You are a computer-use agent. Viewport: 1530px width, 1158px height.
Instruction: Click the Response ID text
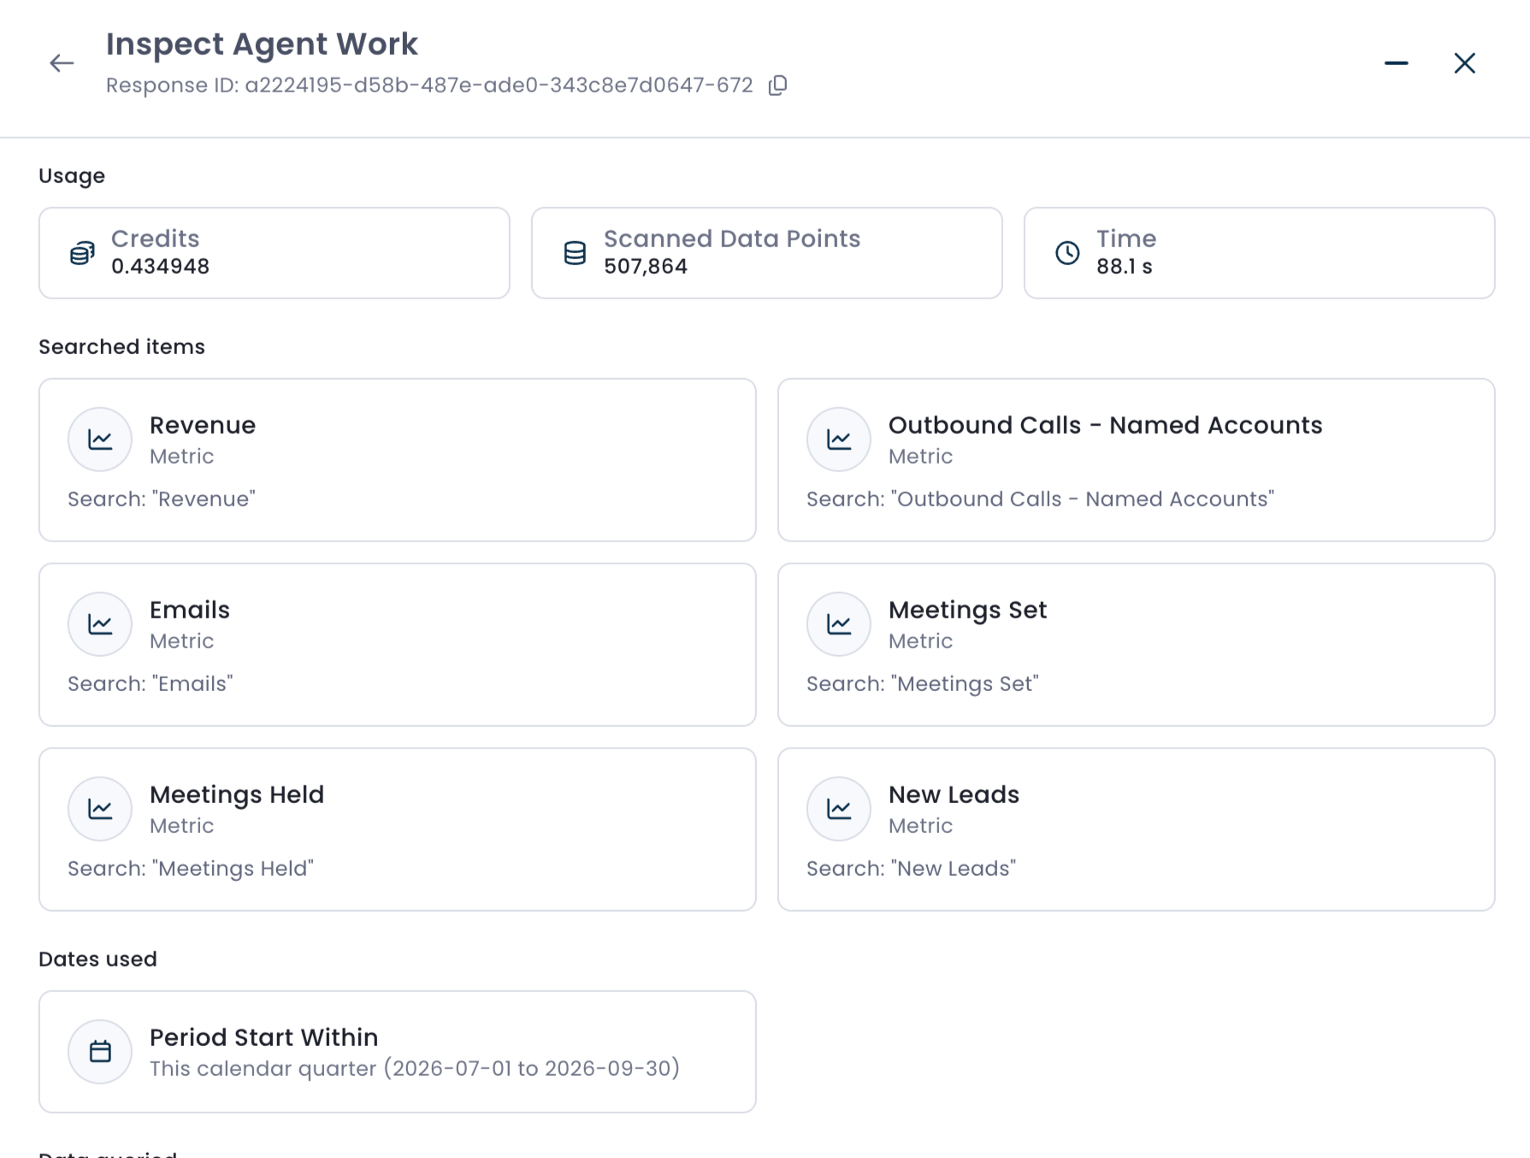pyautogui.click(x=429, y=86)
